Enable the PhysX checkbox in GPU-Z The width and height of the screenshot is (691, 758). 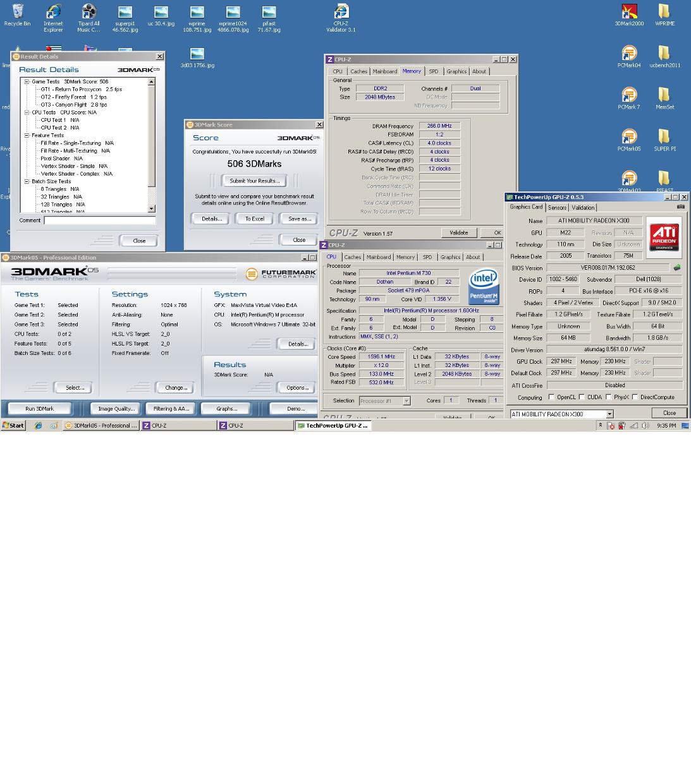click(x=608, y=397)
